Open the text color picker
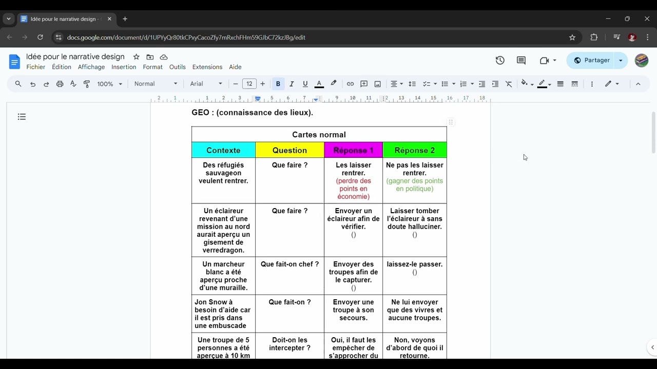This screenshot has width=657, height=369. (x=319, y=84)
